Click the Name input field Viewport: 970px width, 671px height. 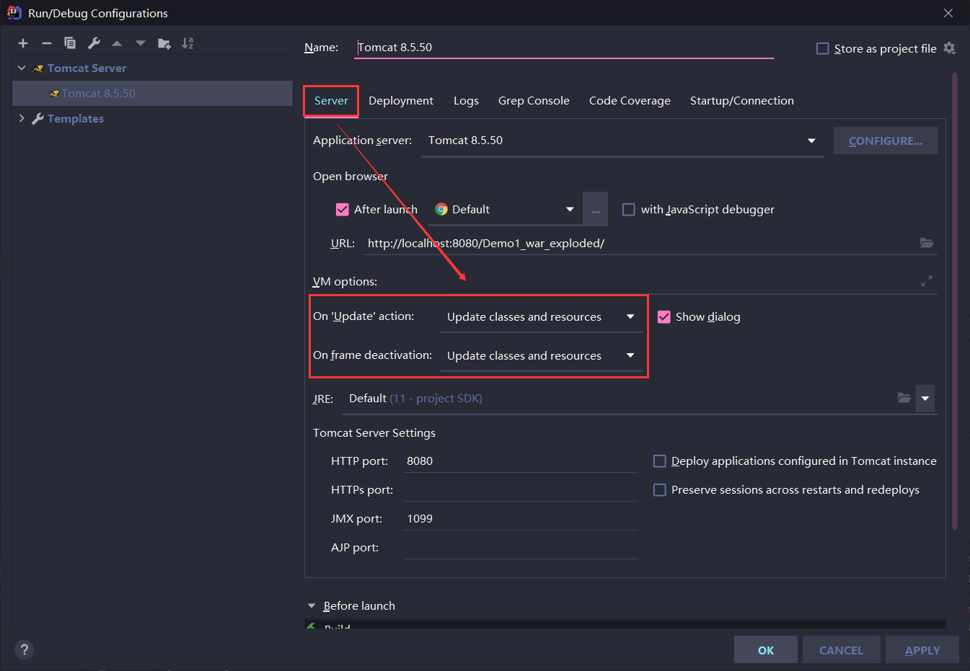[x=565, y=48]
